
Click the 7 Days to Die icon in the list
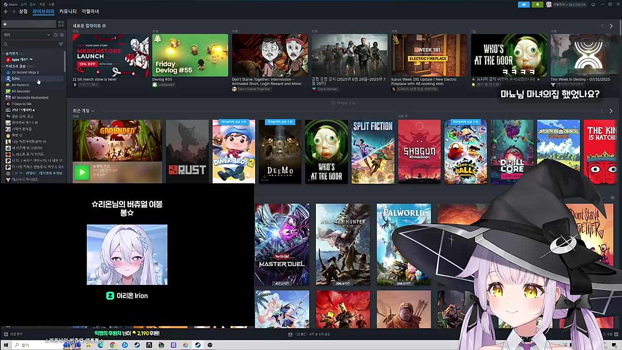click(8, 104)
